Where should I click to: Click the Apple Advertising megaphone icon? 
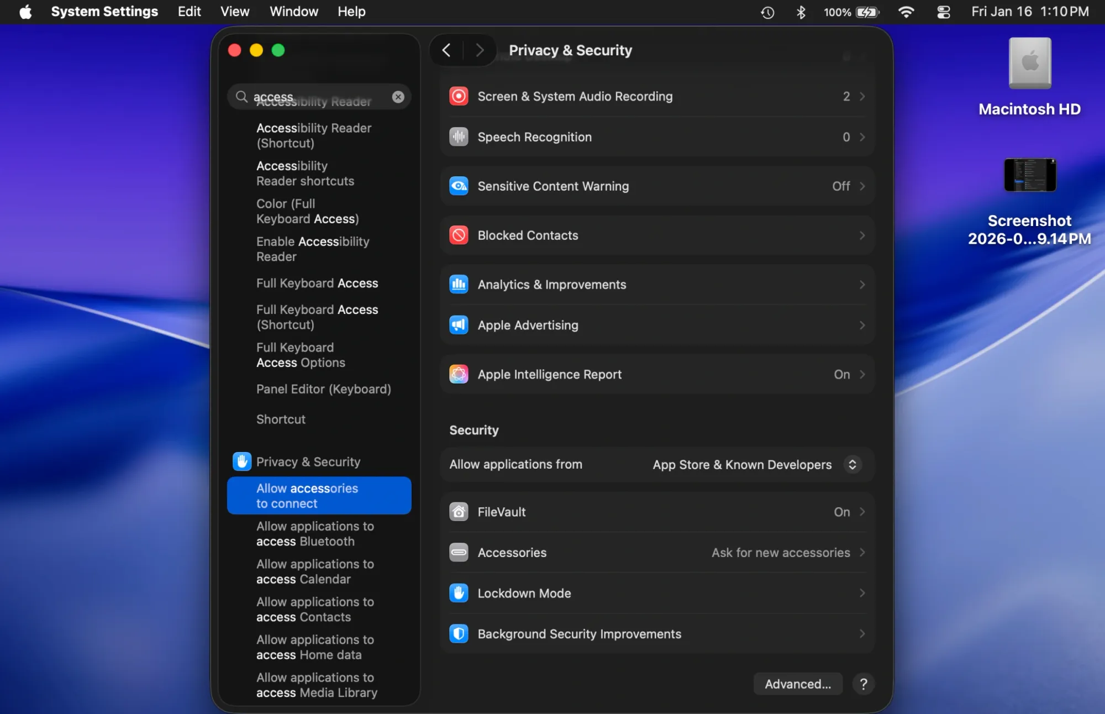click(459, 325)
